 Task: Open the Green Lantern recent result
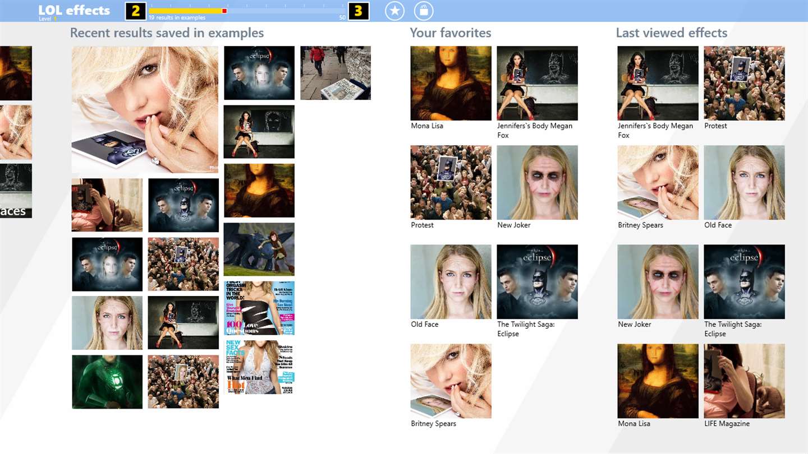tap(107, 382)
